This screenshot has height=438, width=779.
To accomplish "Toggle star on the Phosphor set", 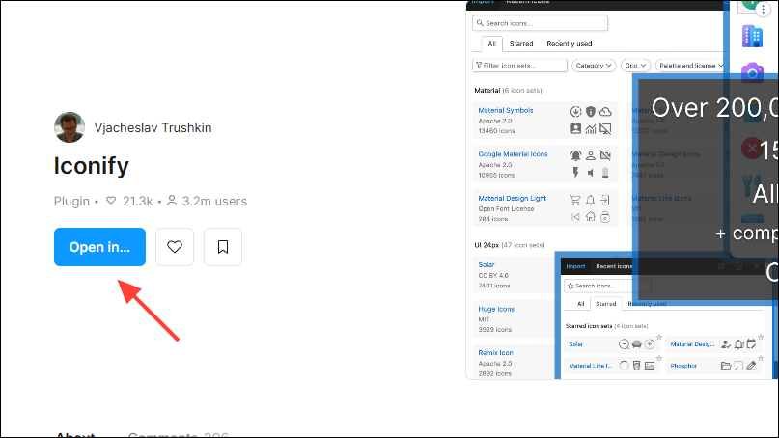I will (x=761, y=358).
